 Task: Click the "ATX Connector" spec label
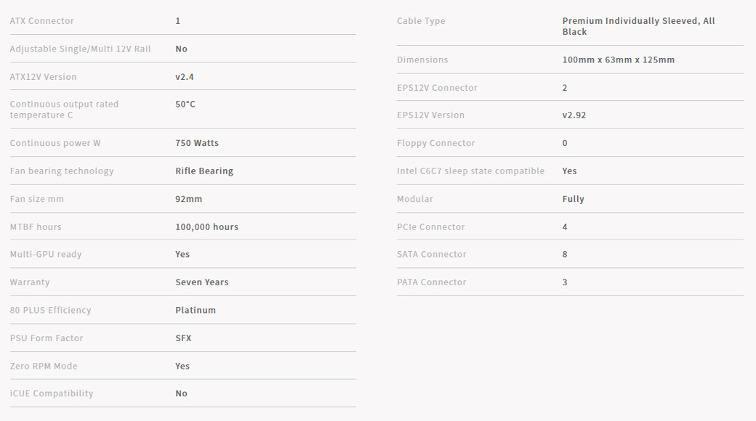(x=41, y=21)
